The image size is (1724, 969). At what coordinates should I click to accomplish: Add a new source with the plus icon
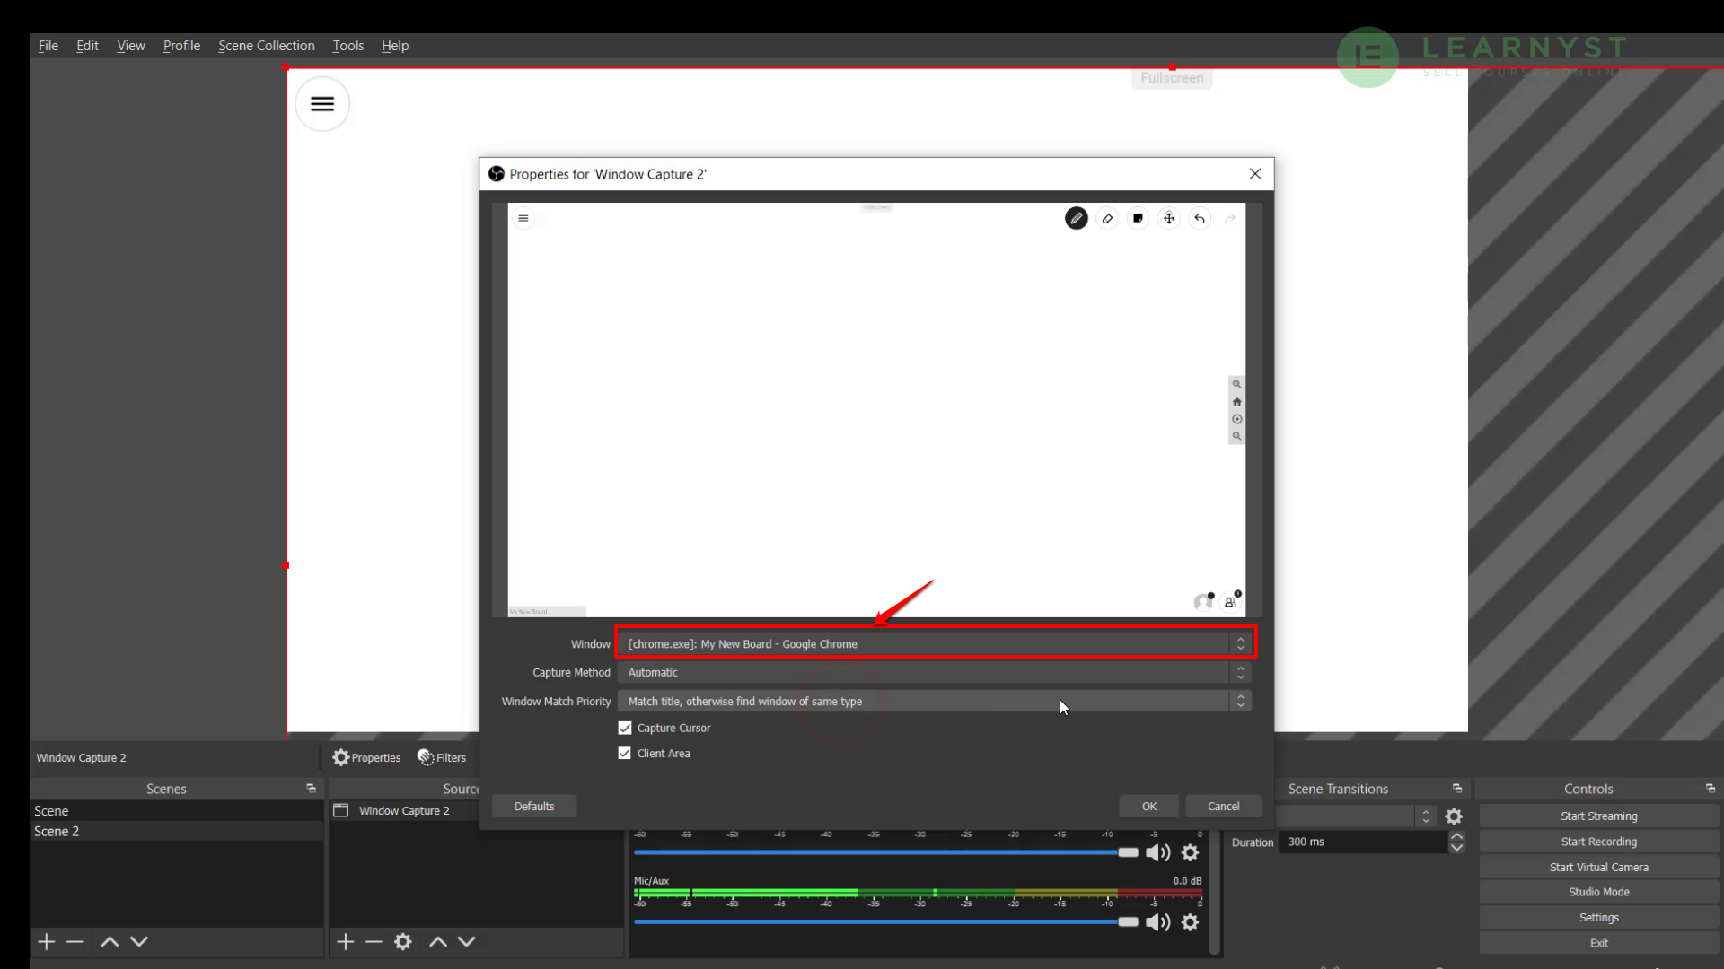click(346, 941)
